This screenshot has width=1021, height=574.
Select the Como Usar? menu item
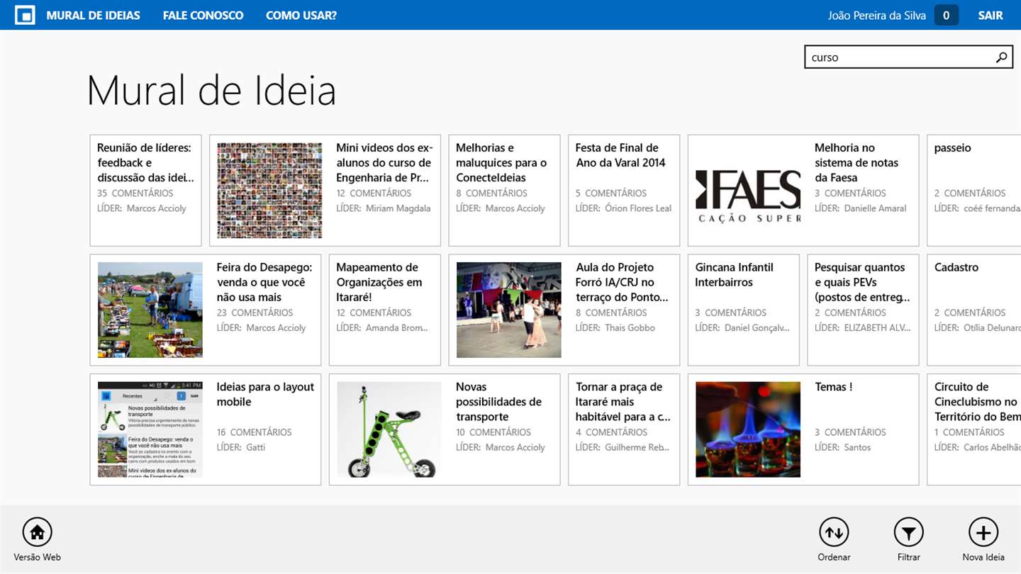[x=301, y=15]
